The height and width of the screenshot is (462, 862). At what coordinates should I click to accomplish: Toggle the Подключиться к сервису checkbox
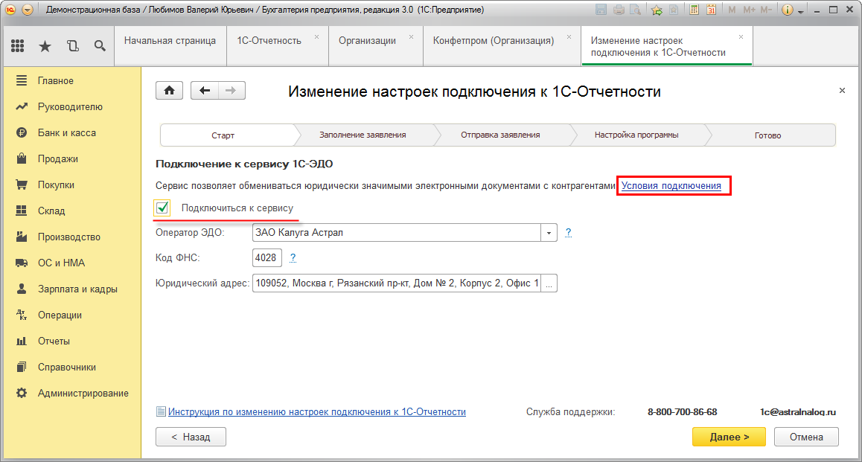(162, 208)
